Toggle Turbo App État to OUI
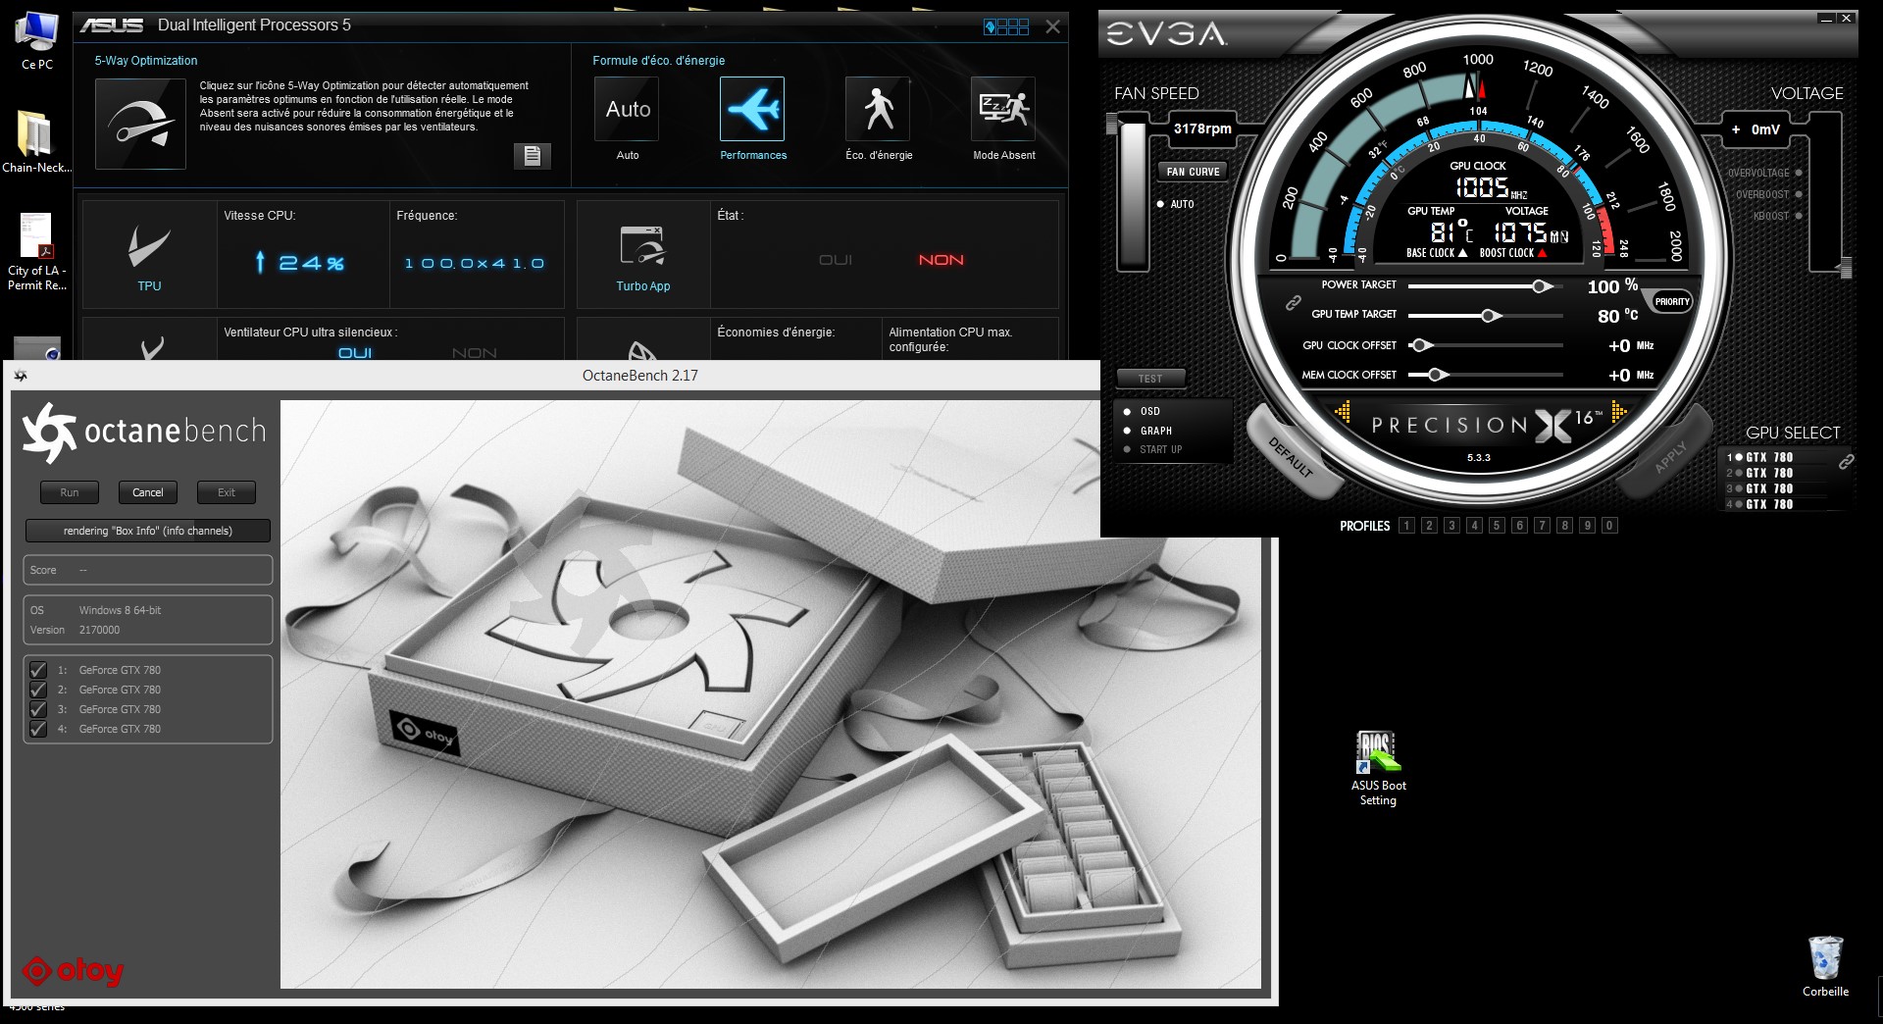This screenshot has width=1883, height=1024. coord(836,260)
